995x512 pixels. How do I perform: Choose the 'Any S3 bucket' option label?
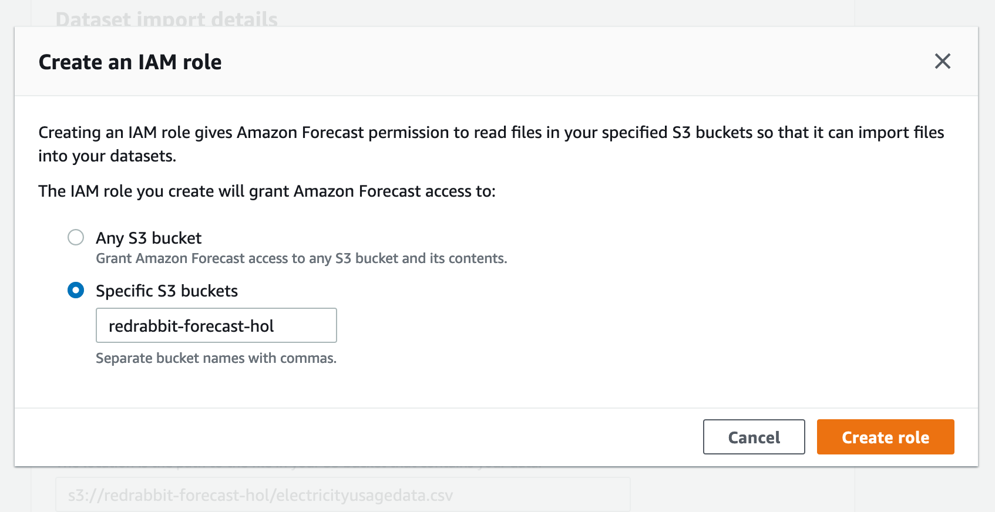click(149, 238)
